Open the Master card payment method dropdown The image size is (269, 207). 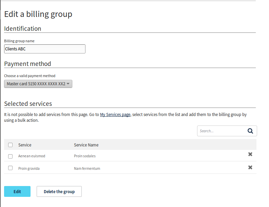[x=38, y=84]
